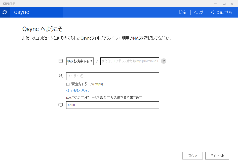Focus the IP address or myQNAPcloud field
Image resolution: width=238 pixels, height=166 pixels.
(x=130, y=61)
